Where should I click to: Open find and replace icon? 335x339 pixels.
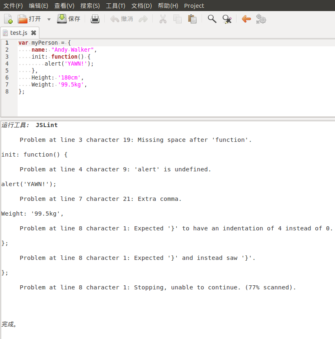[x=227, y=19]
